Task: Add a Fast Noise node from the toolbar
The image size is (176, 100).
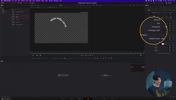Action: tap(36, 58)
